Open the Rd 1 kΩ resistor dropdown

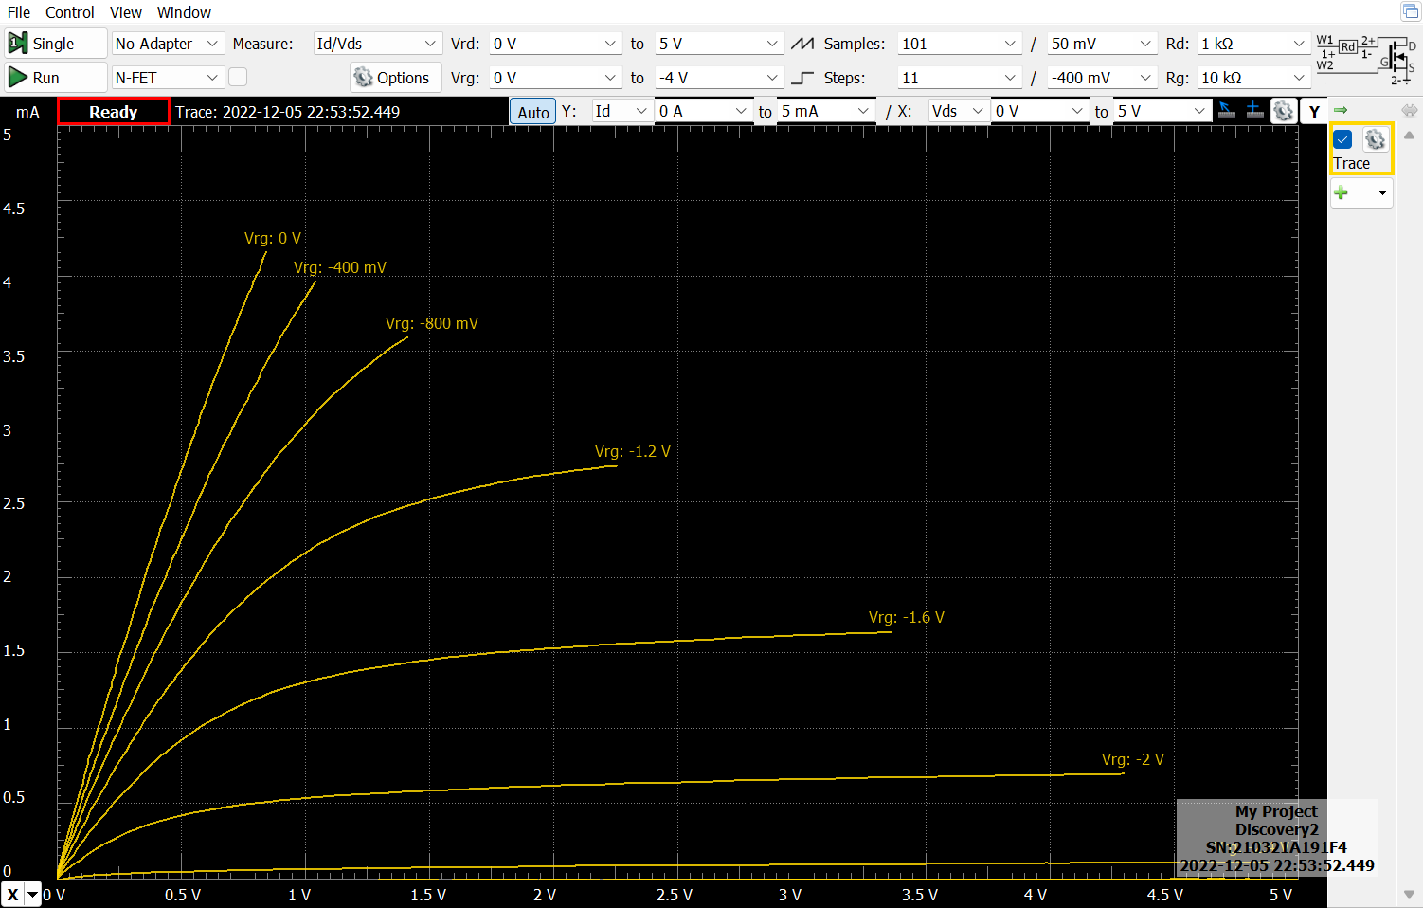(x=1253, y=44)
